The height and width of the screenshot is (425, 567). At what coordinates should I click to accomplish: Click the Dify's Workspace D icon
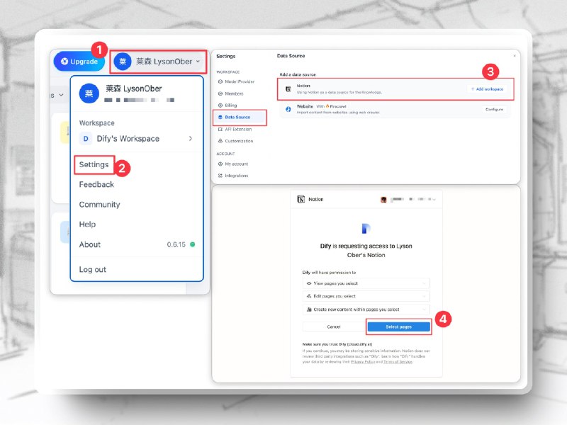point(86,139)
